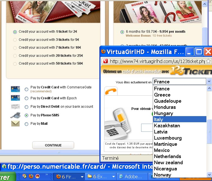The image size is (212, 181).
Task: Open the 6 Explorer taskbar group
Action: point(101,177)
